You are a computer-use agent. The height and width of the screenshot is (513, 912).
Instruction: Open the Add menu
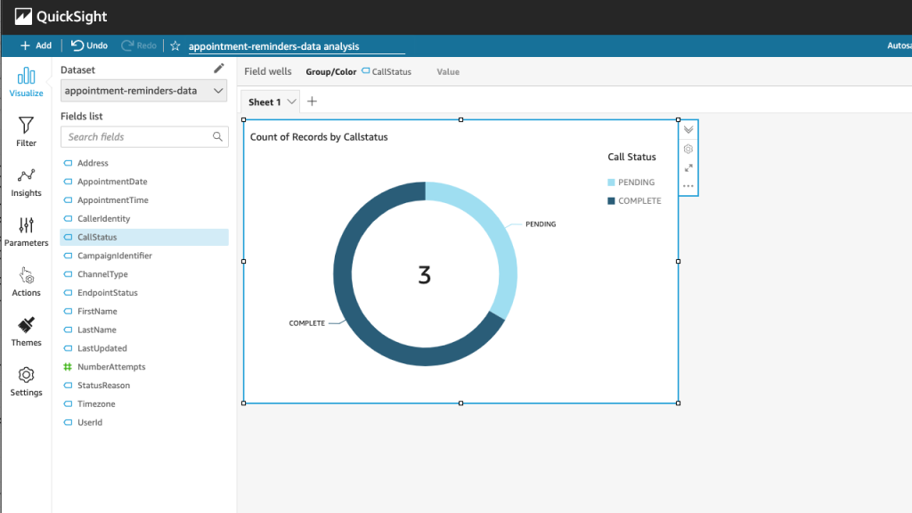pos(34,45)
